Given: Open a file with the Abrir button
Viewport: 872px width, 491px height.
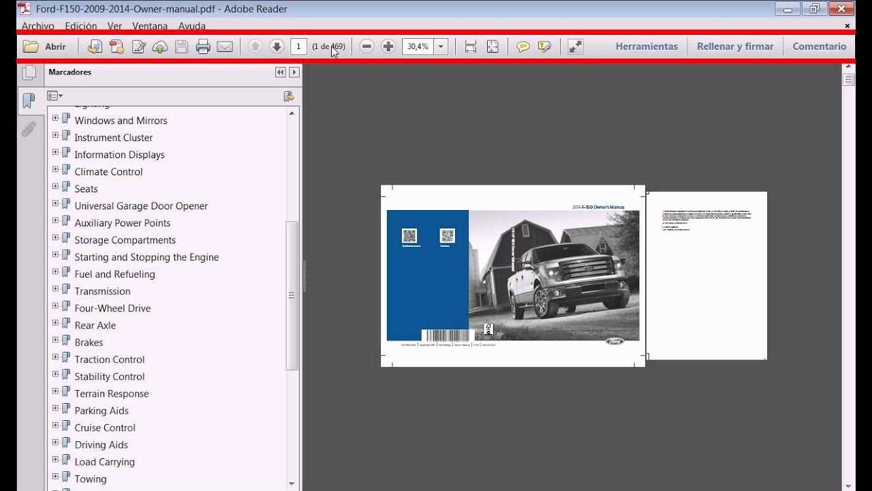Looking at the screenshot, I should (44, 46).
